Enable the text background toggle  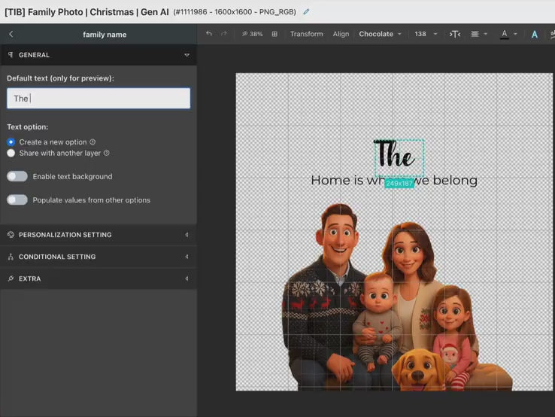click(x=17, y=176)
